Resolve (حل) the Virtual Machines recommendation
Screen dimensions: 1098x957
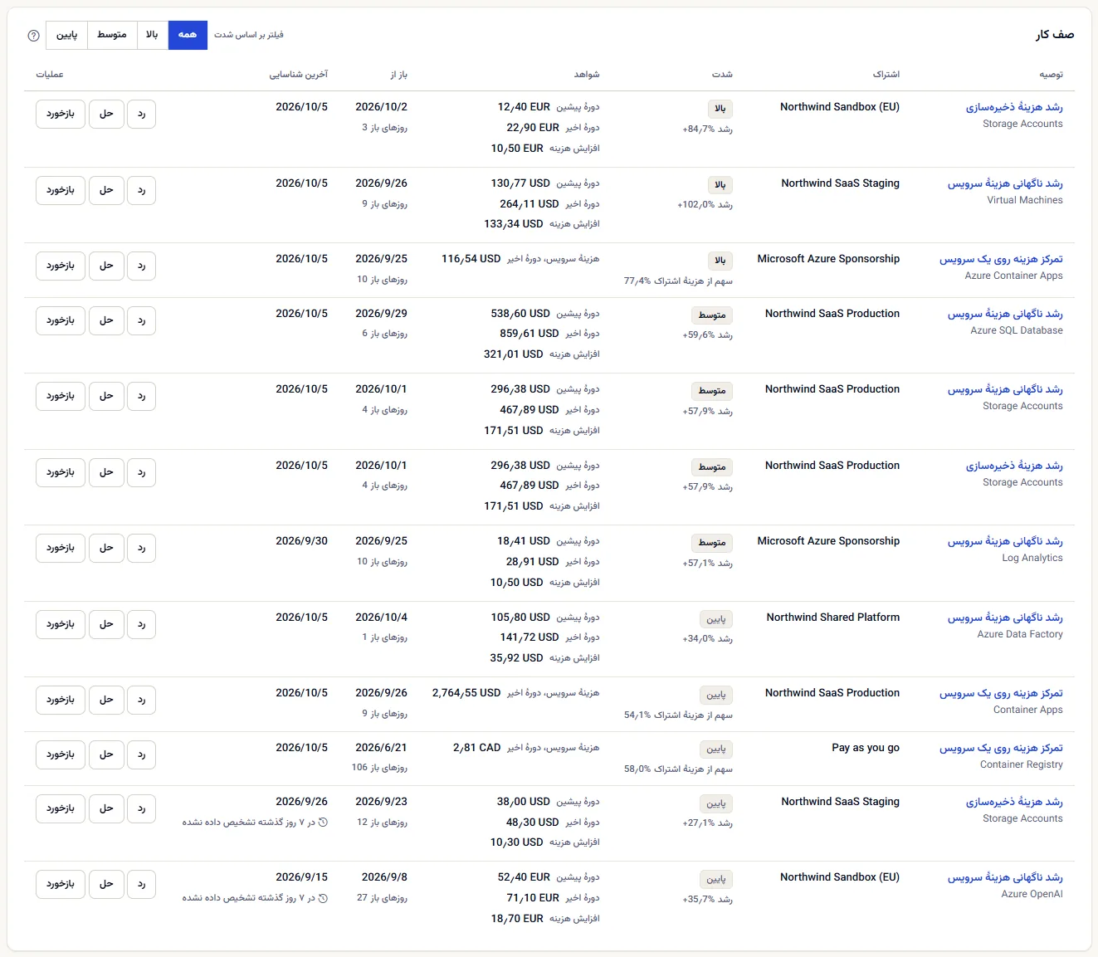pos(106,190)
